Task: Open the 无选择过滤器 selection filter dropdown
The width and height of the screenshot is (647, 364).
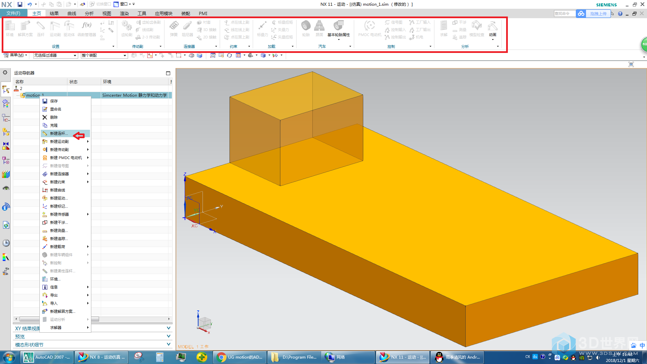Action: 55,55
